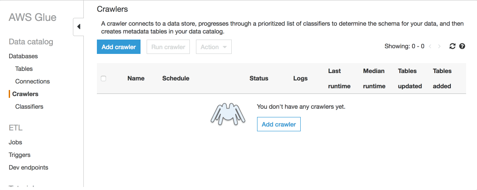This screenshot has height=190, width=477.
Task: Open the help question mark icon
Action: click(462, 46)
